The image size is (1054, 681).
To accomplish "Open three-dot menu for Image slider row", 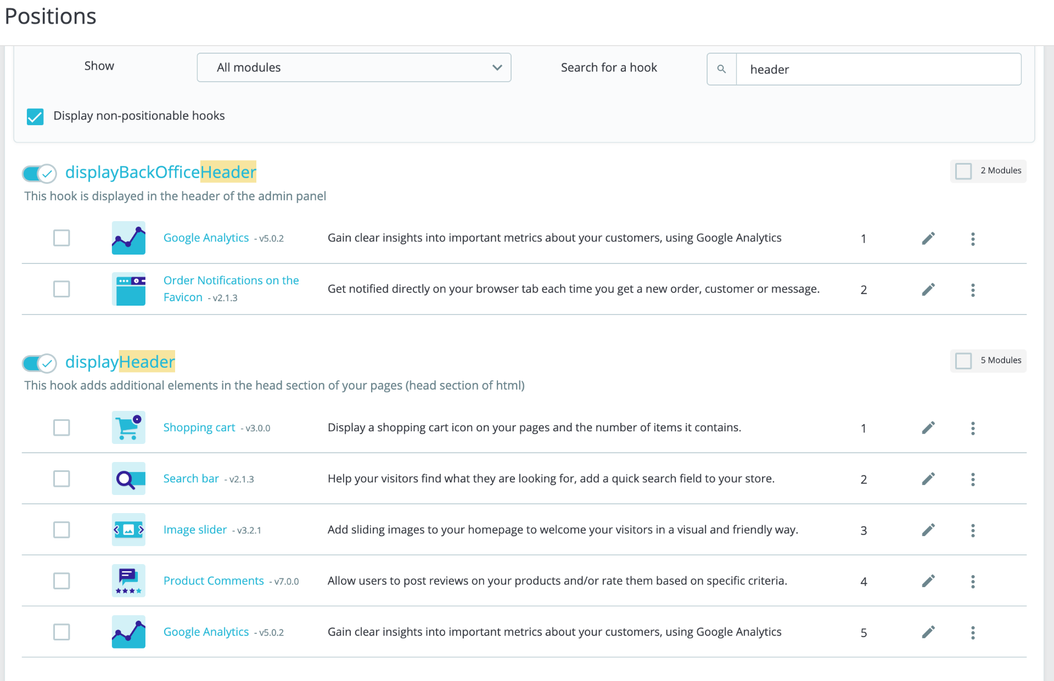I will pos(973,530).
